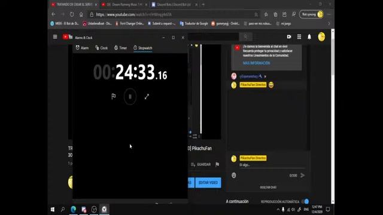Open YouTube notifications bell
The image size is (383, 215).
coord(309,37)
